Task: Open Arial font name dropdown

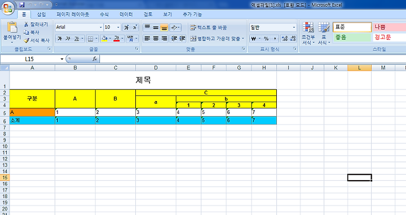Action: pos(101,27)
